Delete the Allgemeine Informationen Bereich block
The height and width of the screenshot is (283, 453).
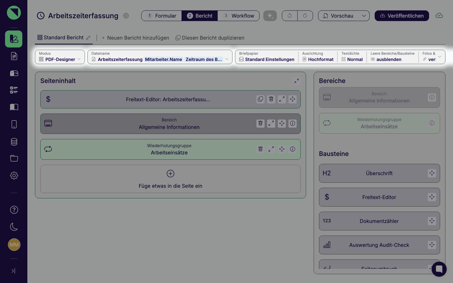[x=260, y=123]
